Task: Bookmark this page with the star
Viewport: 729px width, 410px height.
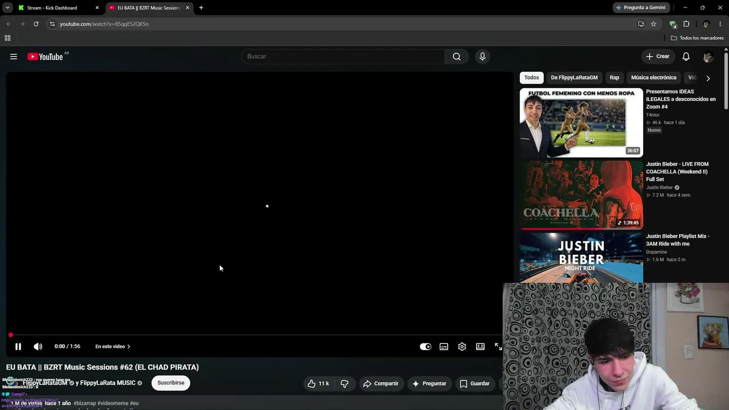Action: pos(653,24)
